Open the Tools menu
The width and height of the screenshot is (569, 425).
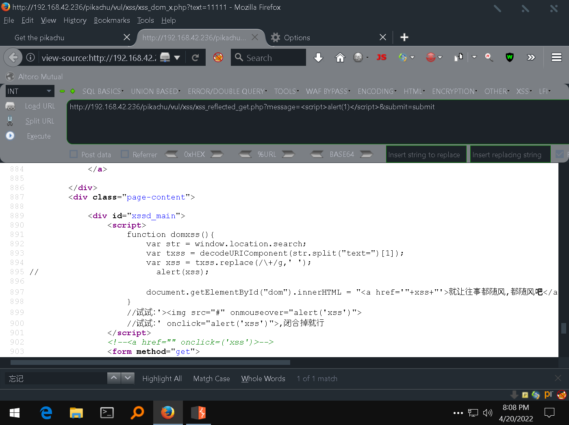[146, 20]
